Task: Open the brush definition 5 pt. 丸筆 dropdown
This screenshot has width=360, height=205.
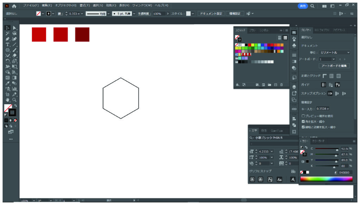Action: coord(134,14)
